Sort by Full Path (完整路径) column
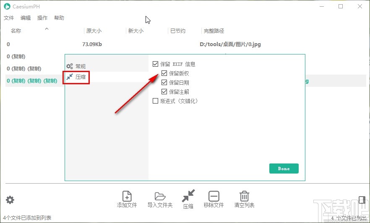Screen dimensions: 370x223 (x=214, y=31)
